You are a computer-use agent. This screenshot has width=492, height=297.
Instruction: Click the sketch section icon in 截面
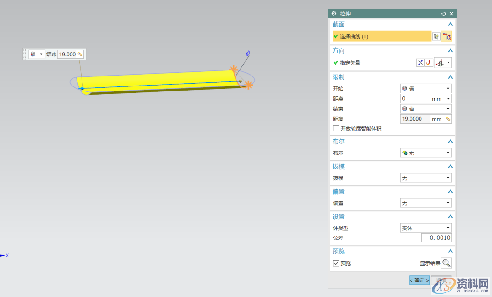point(436,36)
